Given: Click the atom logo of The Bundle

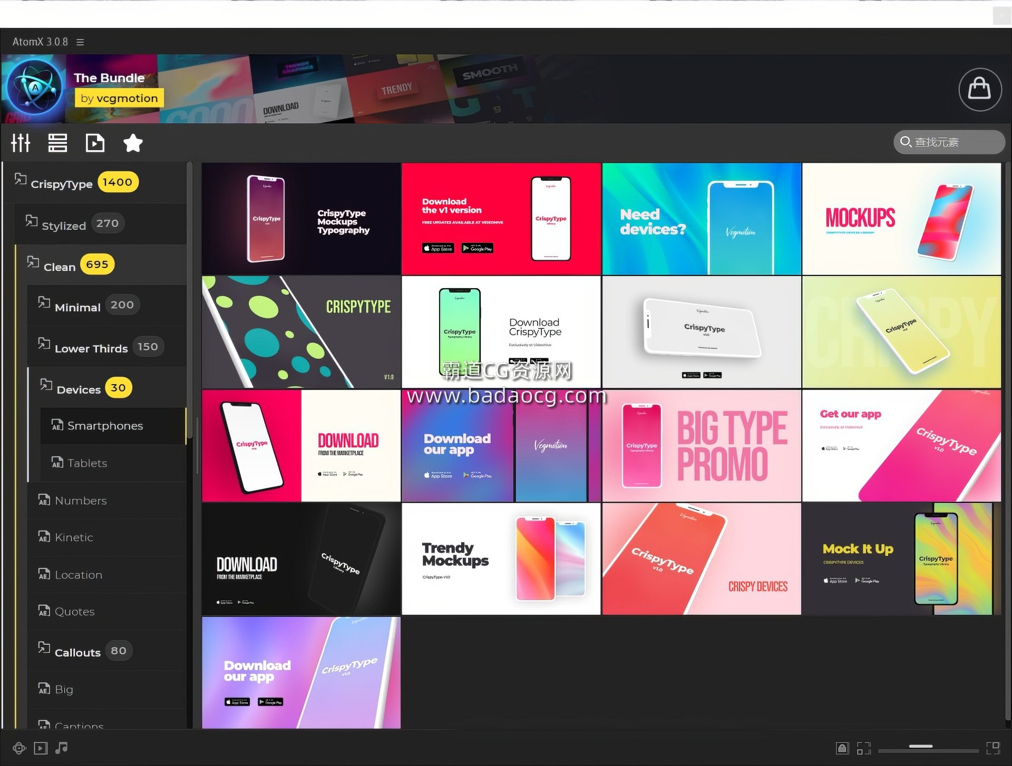Looking at the screenshot, I should (35, 89).
